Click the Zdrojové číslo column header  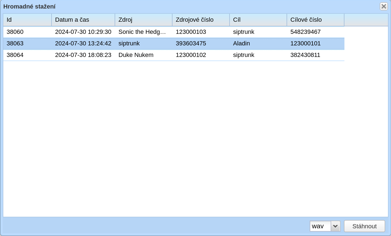[201, 20]
